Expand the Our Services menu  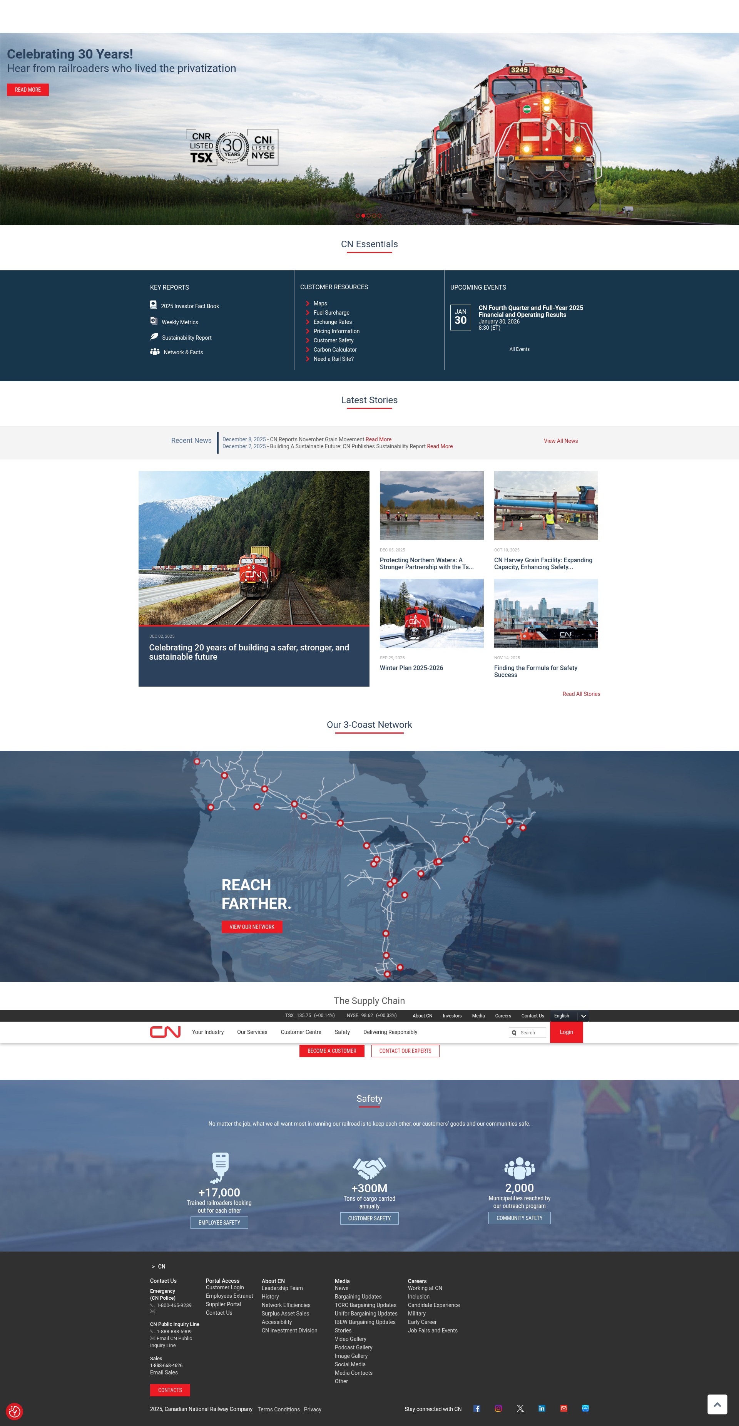[x=252, y=1032]
